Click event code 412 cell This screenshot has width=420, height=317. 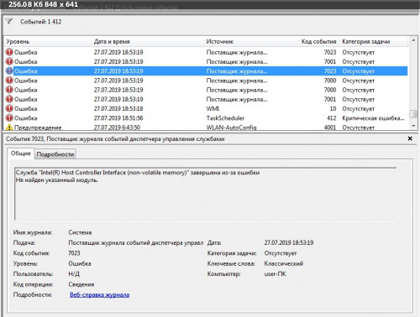click(x=332, y=118)
